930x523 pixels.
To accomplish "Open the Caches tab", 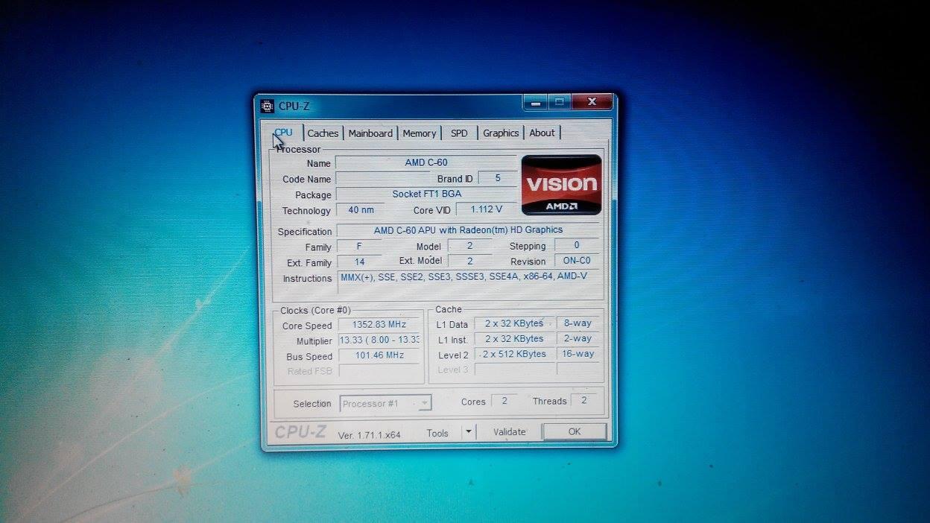I will (323, 133).
